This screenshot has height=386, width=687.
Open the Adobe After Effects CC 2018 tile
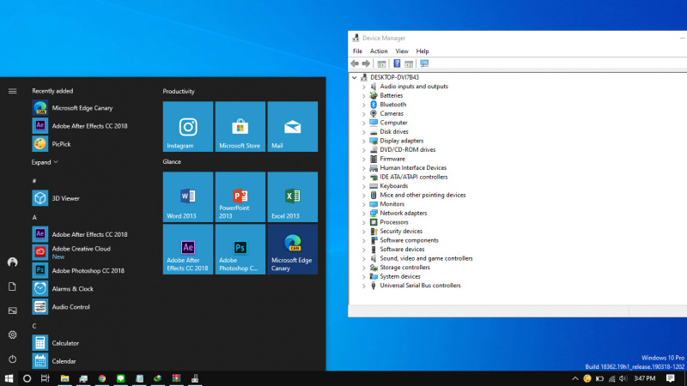(188, 249)
